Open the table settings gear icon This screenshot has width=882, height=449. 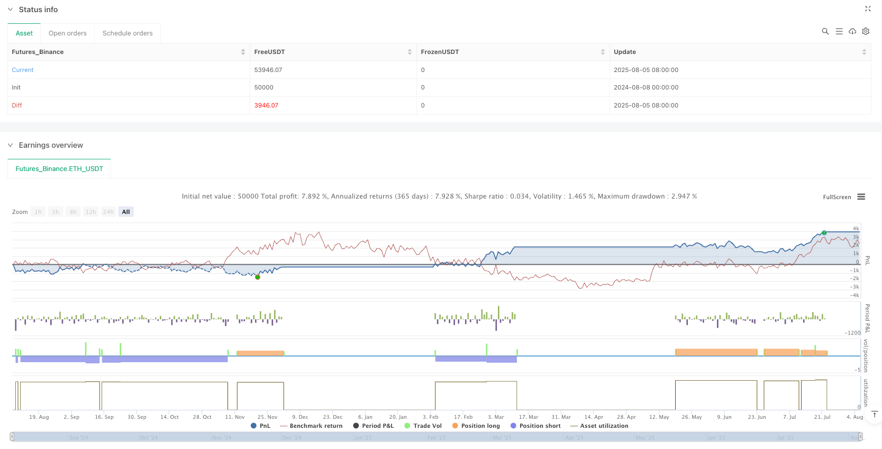point(866,32)
